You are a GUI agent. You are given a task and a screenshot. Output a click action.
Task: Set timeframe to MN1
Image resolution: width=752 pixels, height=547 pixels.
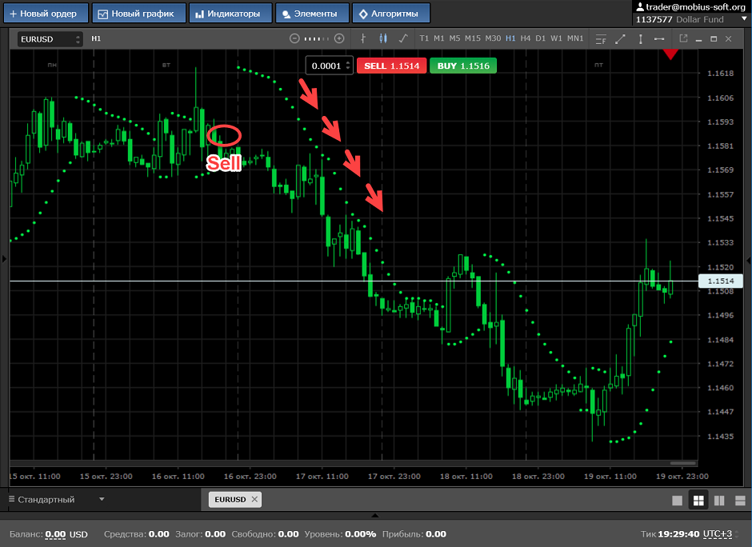(575, 38)
